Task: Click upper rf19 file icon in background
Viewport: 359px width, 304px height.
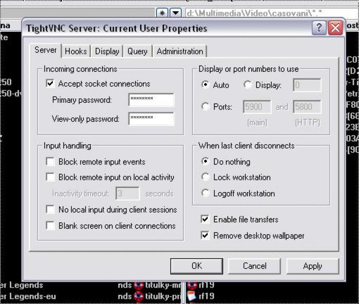Action: (x=192, y=286)
